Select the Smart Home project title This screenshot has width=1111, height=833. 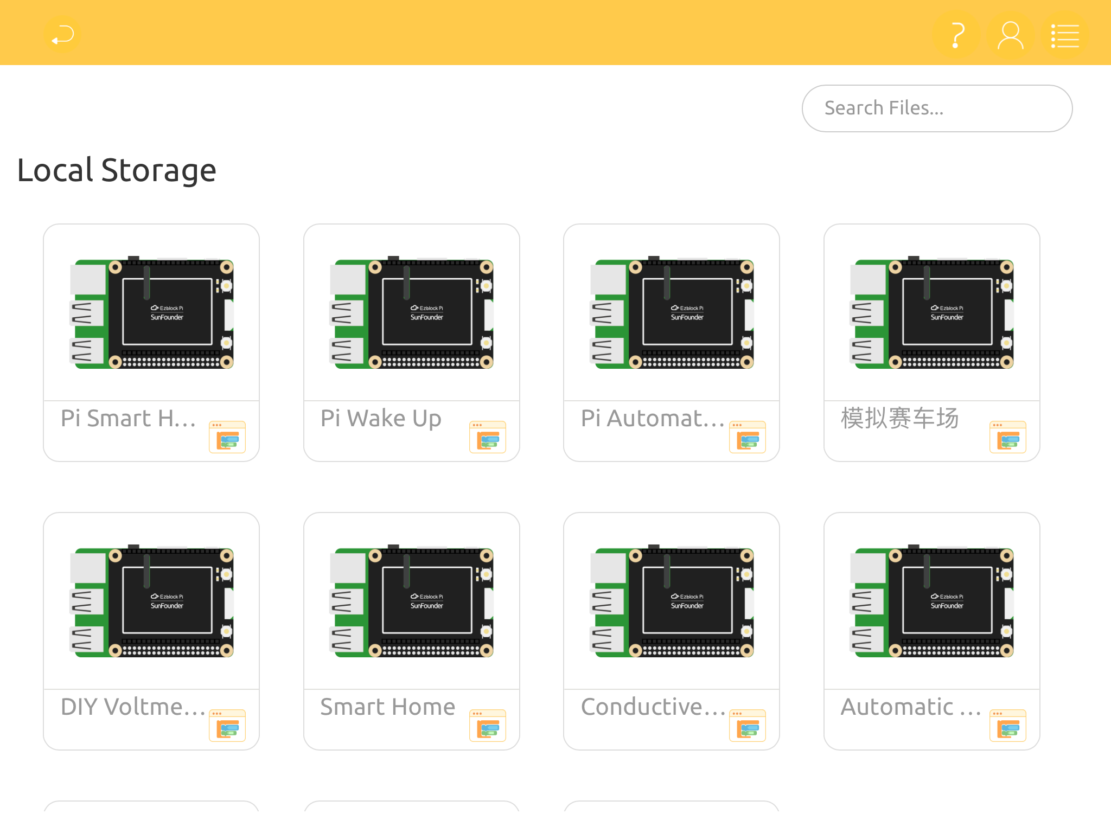[x=387, y=707]
